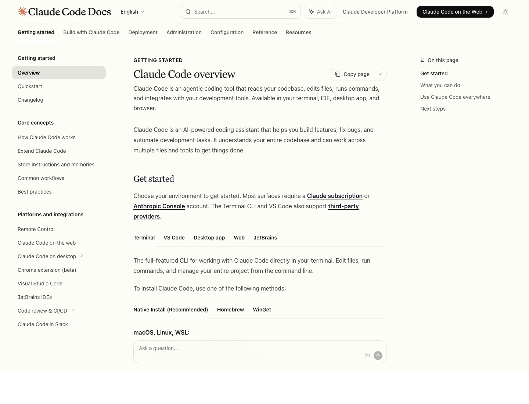Open the Claude Developer Platform link

pos(375,12)
